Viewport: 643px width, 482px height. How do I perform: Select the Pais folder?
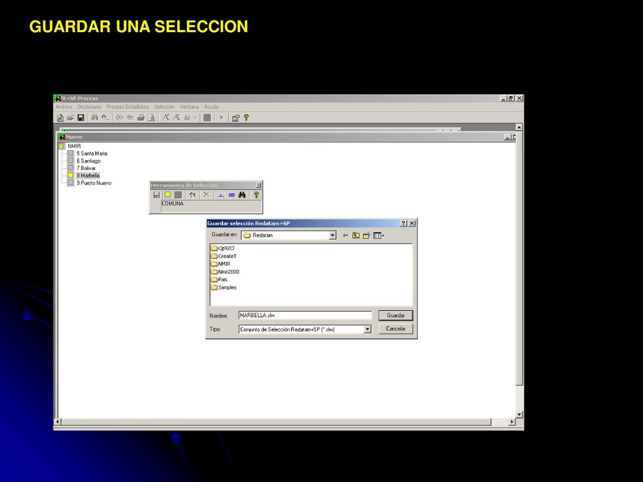coord(219,279)
